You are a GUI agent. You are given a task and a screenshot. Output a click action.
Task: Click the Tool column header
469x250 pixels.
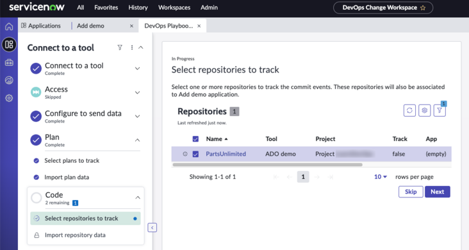pyautogui.click(x=271, y=139)
